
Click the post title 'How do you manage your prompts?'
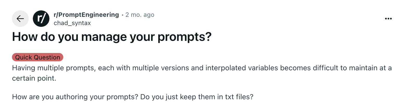[x=112, y=37]
